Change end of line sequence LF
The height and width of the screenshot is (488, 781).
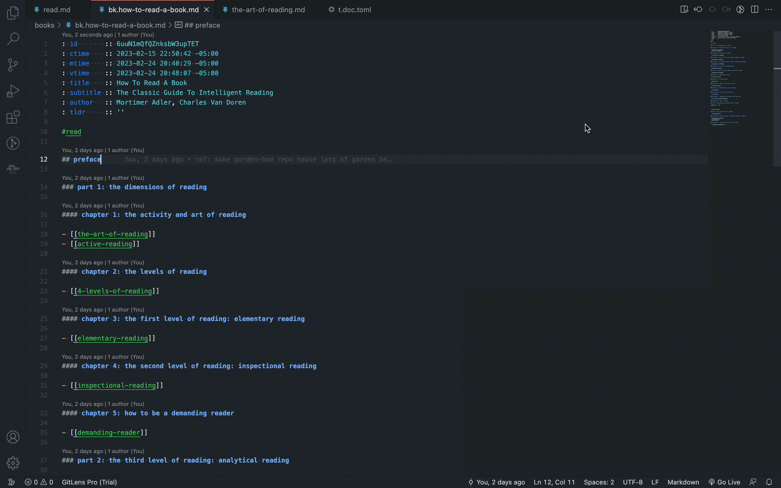click(655, 482)
